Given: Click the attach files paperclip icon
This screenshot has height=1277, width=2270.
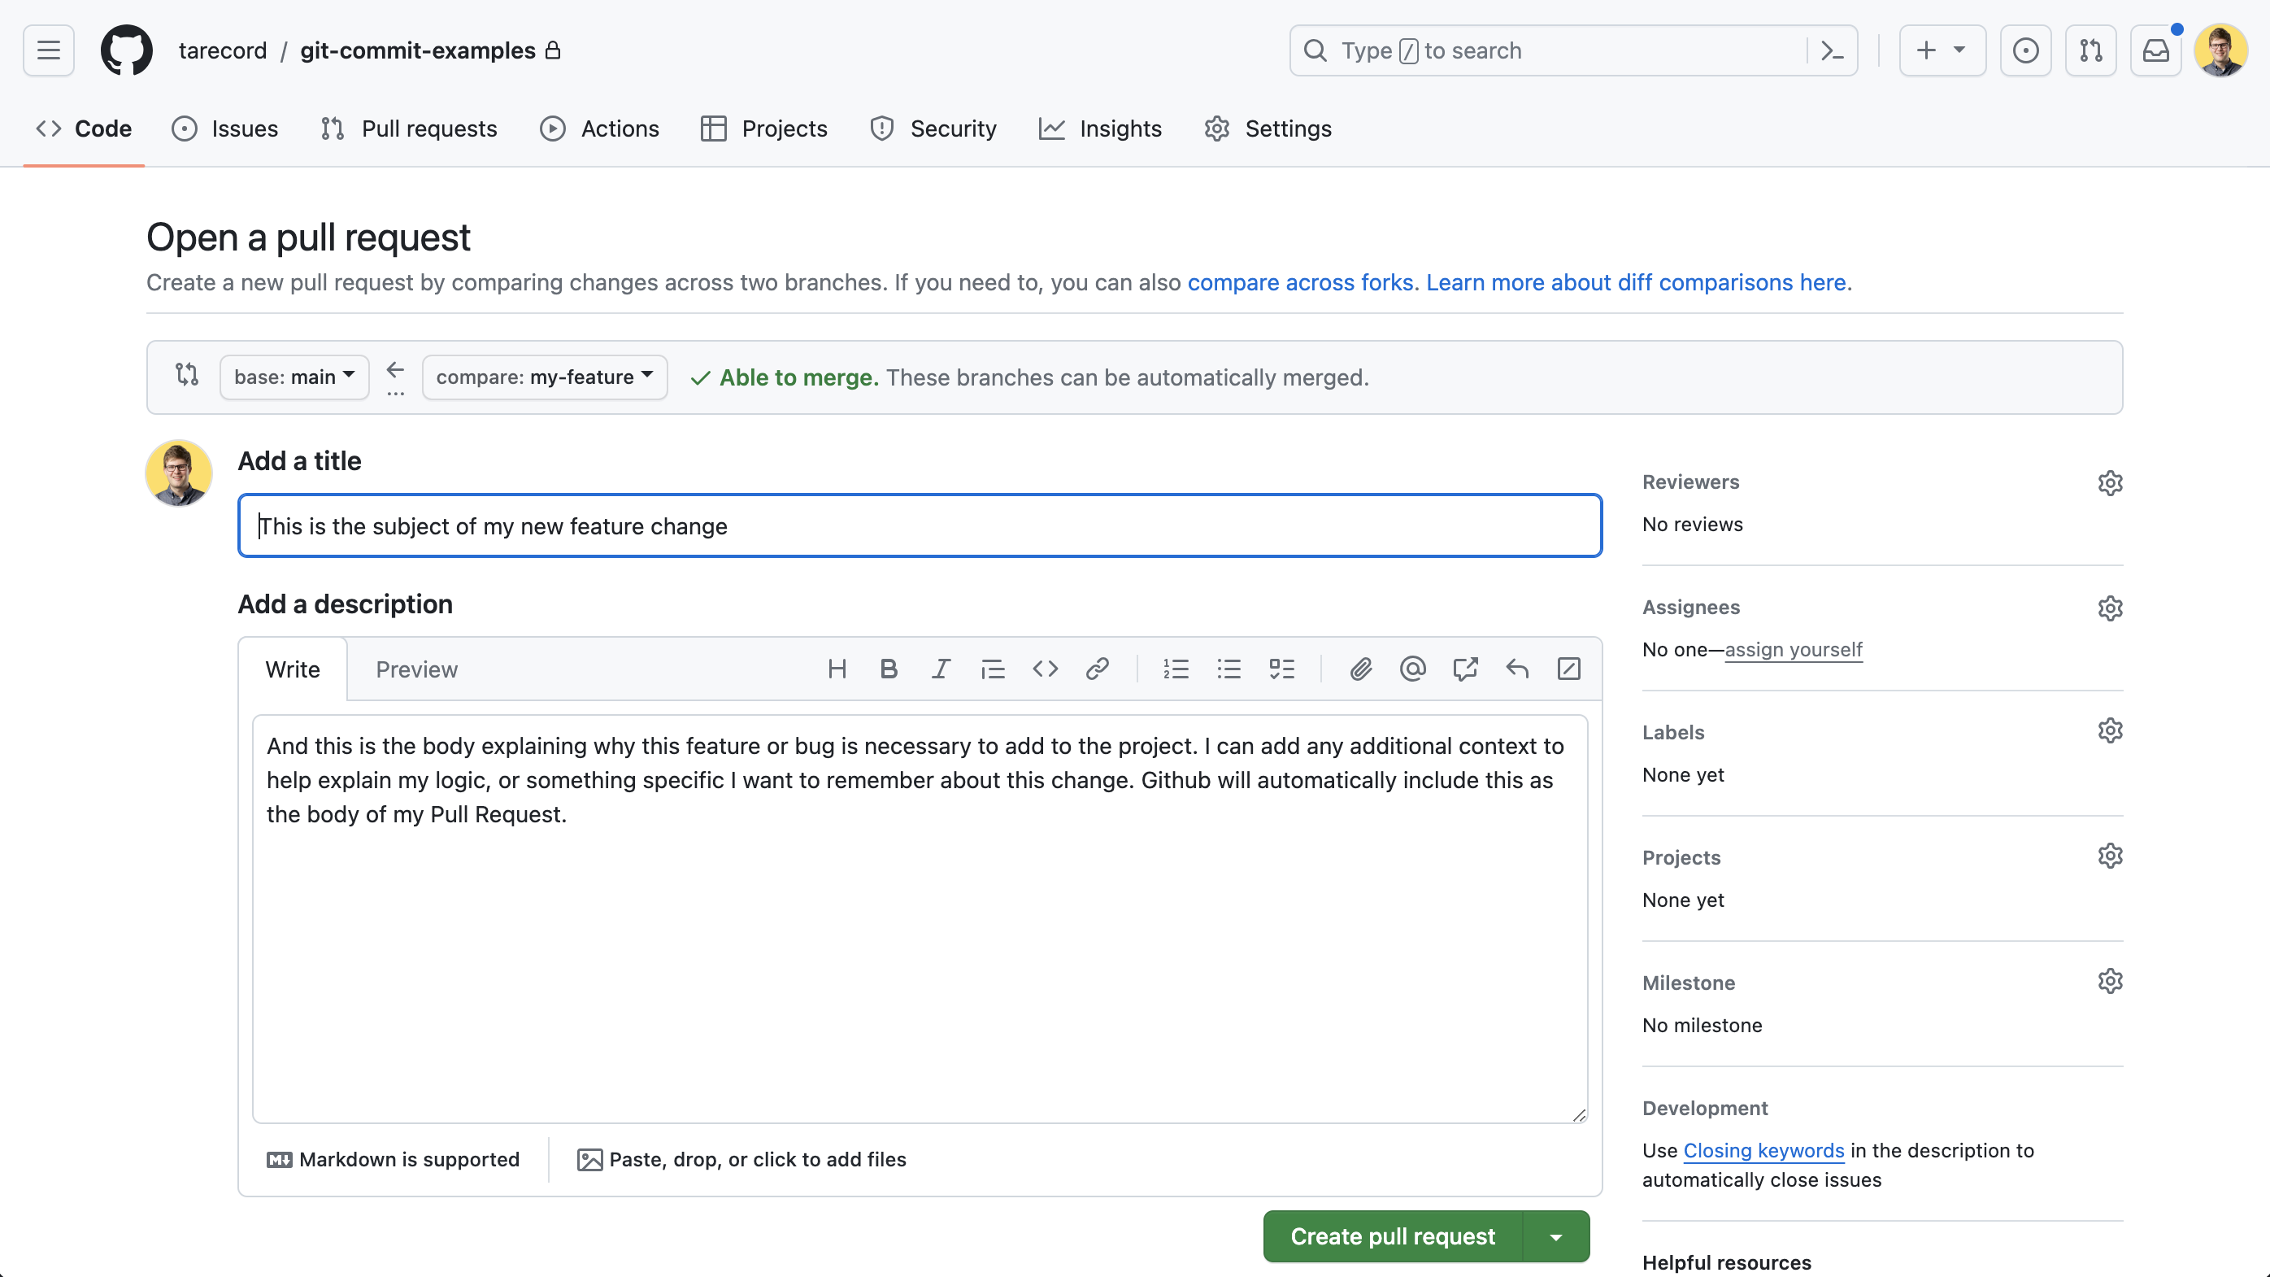Looking at the screenshot, I should point(1360,669).
